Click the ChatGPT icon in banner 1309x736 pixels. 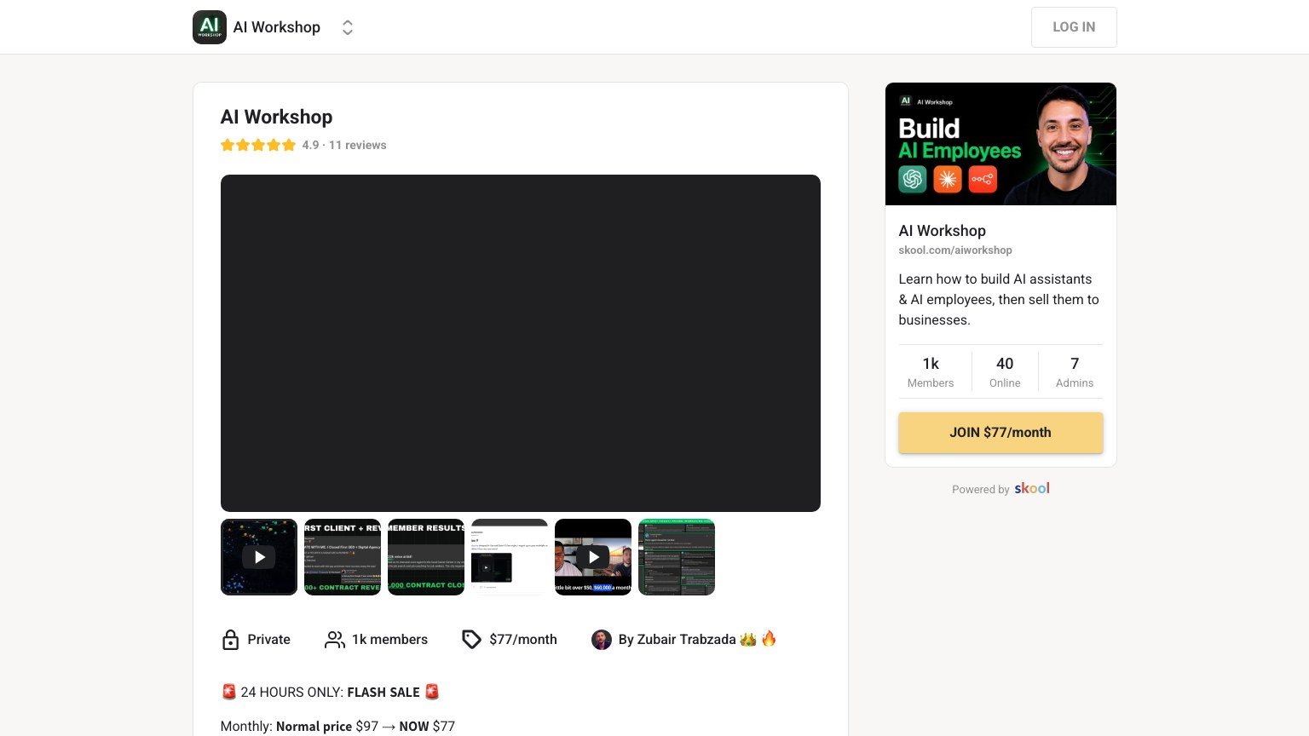[x=913, y=179]
